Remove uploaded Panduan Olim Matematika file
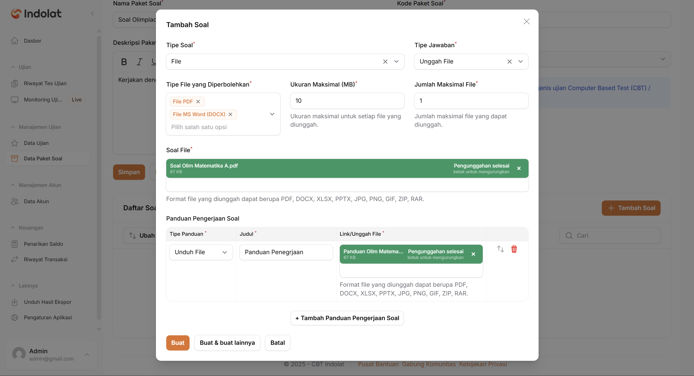694x376 pixels. click(473, 254)
